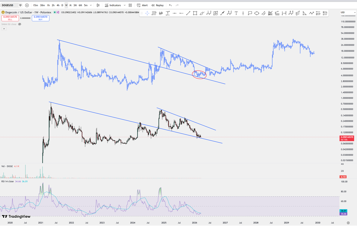The image size is (357, 226).
Task: Click the diamond icon beside DOGEUSD
Action: (20, 5)
